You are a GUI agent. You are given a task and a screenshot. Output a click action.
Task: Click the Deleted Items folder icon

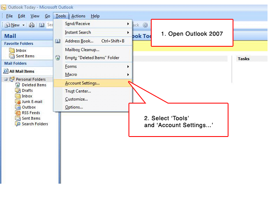pyautogui.click(x=18, y=85)
